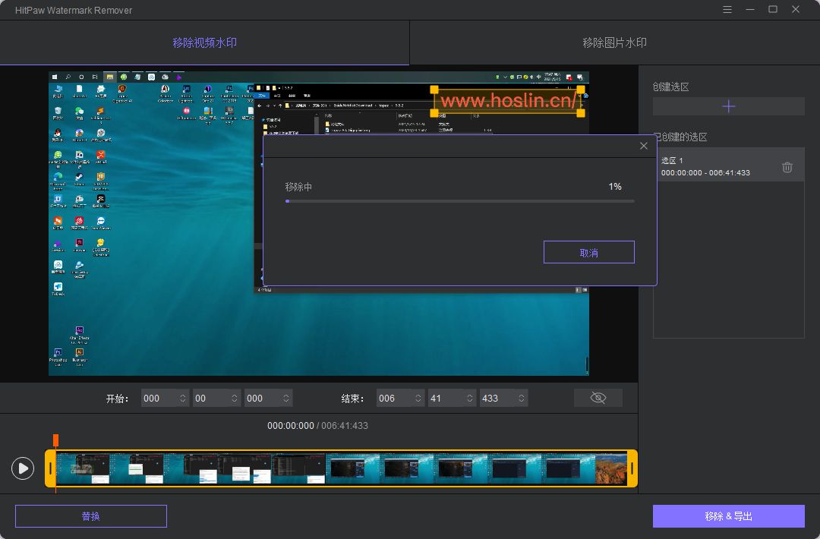Click the right yellow trim handle
The image size is (820, 539).
632,468
